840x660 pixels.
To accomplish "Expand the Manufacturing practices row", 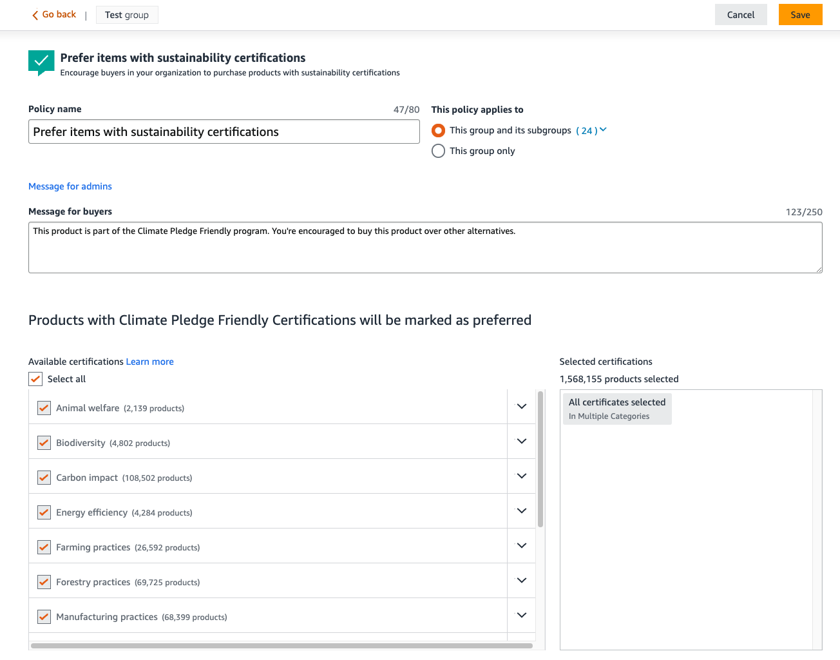I will (x=522, y=616).
